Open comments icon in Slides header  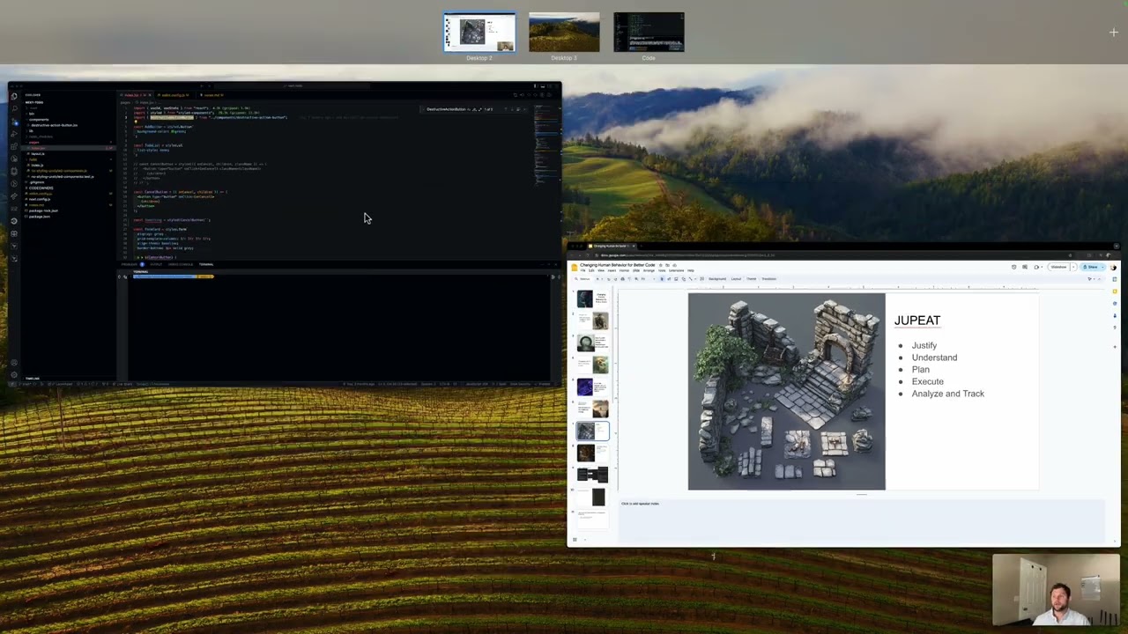point(1025,267)
